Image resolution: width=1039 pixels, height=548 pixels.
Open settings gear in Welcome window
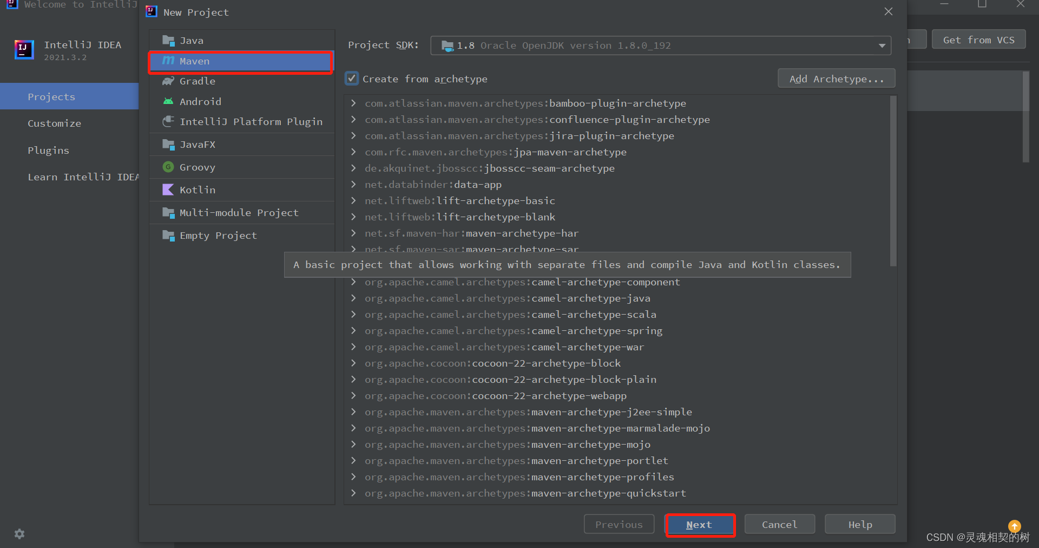[x=19, y=534]
